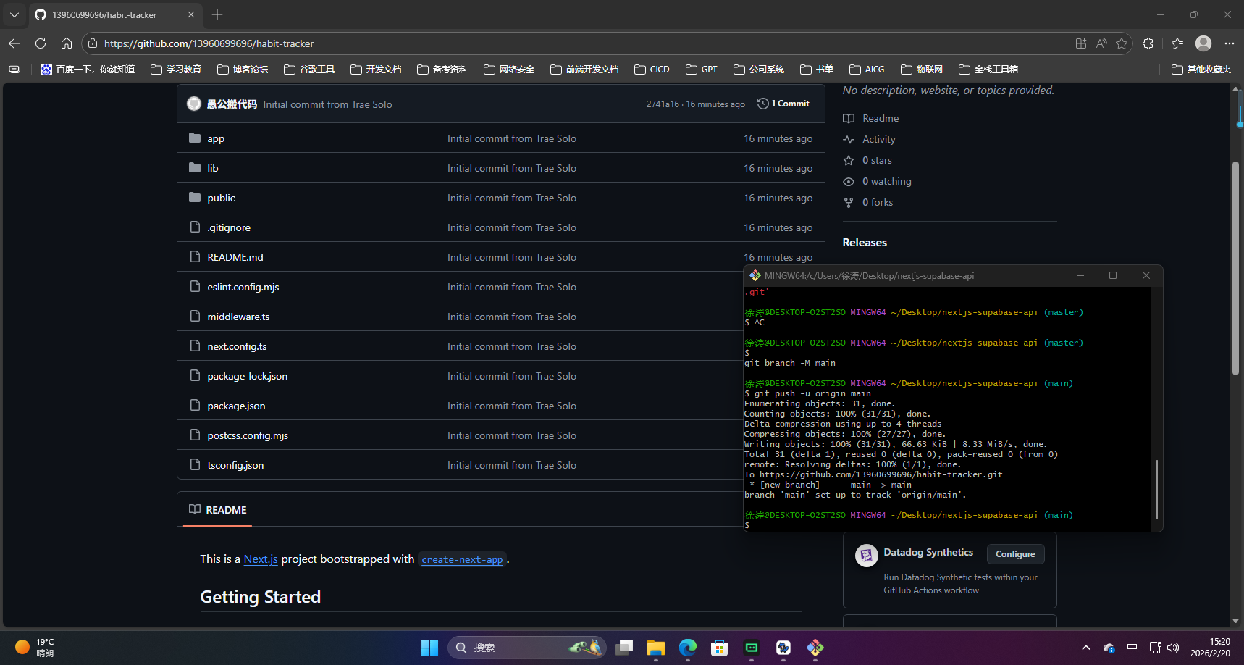Open a new browser tab
The width and height of the screenshot is (1244, 665).
pos(217,14)
